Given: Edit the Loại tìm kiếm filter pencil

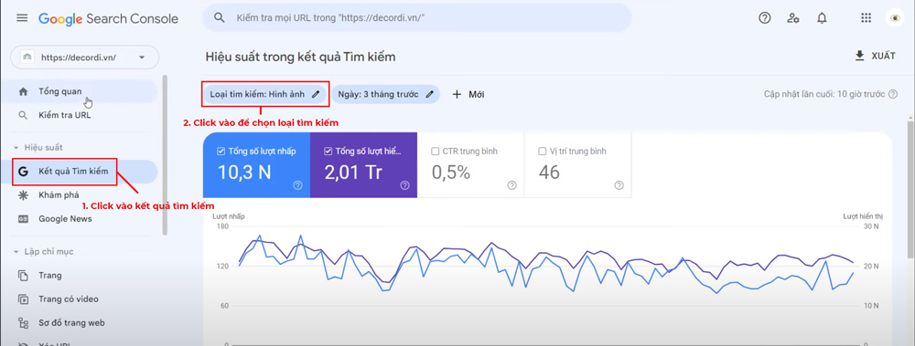Looking at the screenshot, I should tap(316, 94).
